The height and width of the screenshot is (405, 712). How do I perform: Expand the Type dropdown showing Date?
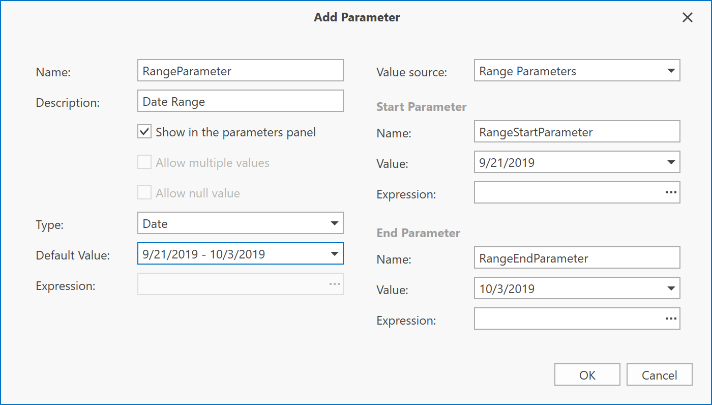coord(334,223)
